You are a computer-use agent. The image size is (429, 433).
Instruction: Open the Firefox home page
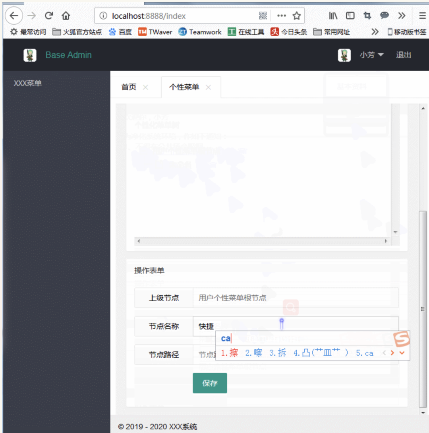[x=66, y=16]
